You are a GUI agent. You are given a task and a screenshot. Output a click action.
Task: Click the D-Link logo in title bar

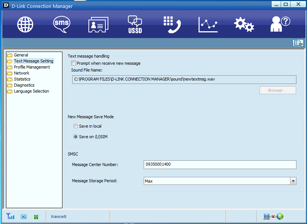coord(6,5)
